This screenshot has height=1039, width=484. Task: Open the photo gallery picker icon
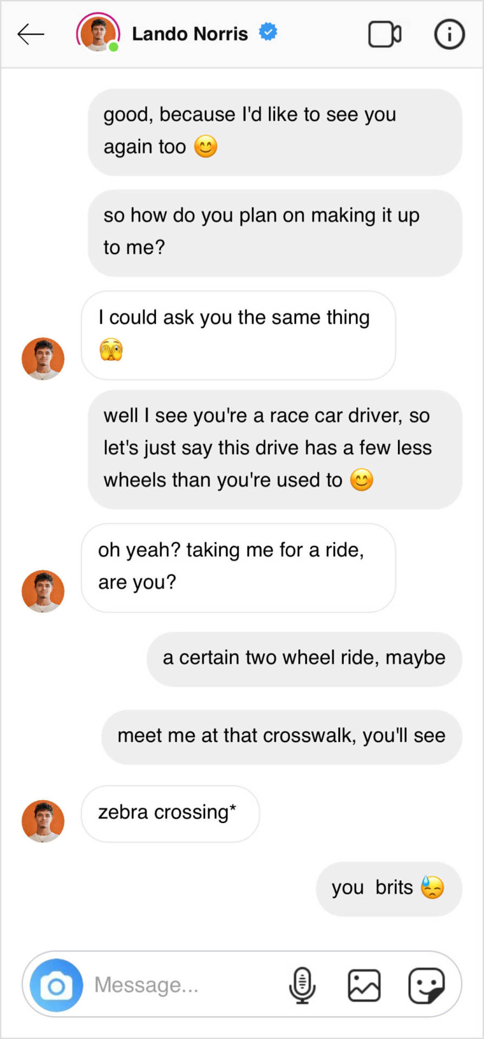364,985
